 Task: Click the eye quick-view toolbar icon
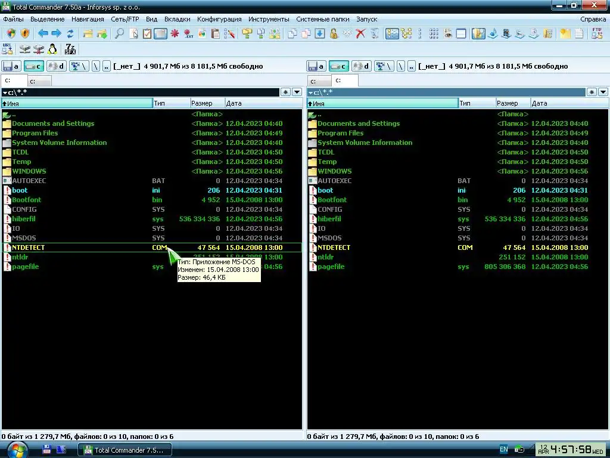pyautogui.click(x=447, y=33)
